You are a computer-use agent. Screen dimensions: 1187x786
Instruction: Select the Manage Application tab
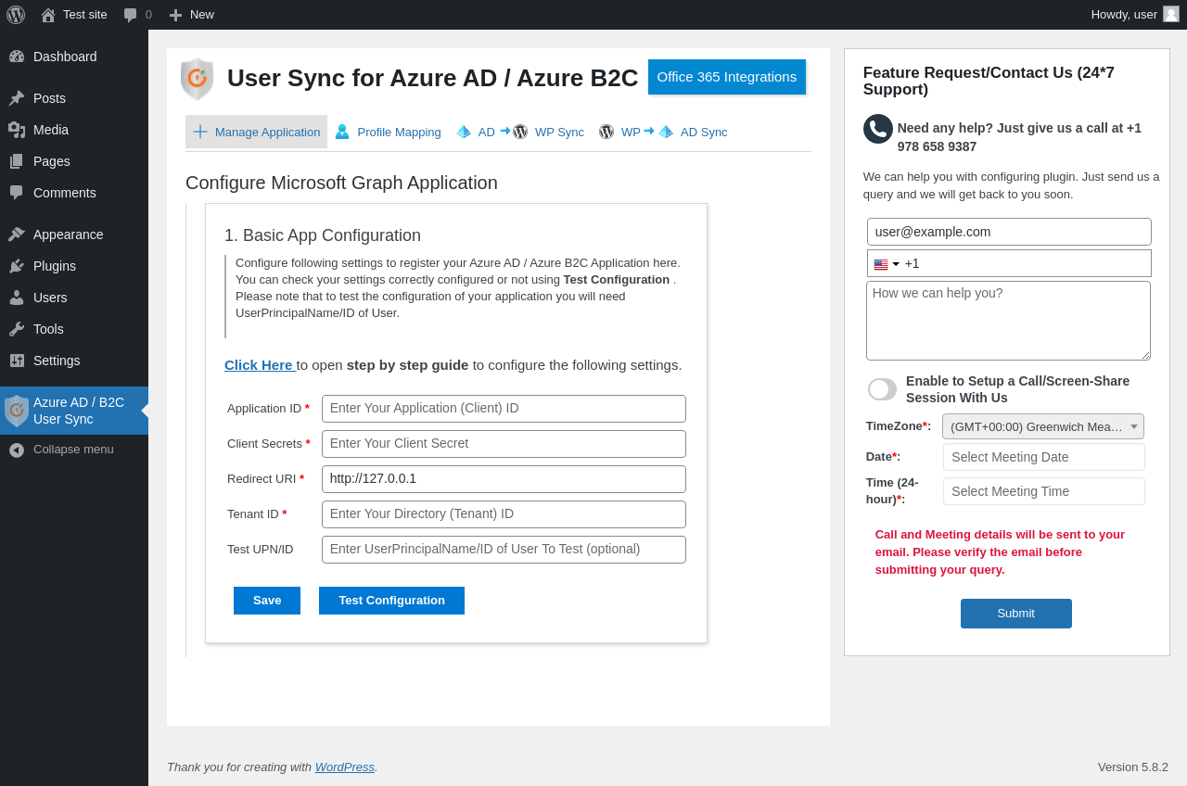tap(257, 132)
